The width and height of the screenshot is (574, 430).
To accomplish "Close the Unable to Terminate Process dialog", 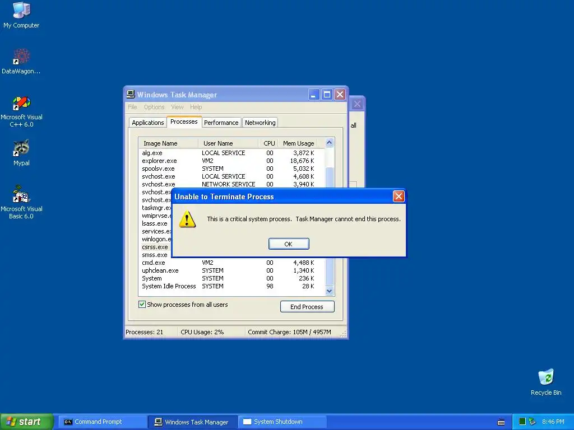I will 399,197.
